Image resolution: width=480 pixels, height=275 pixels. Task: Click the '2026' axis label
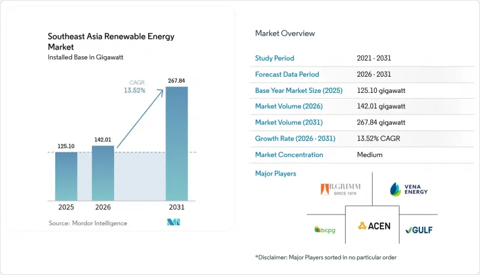[103, 207]
